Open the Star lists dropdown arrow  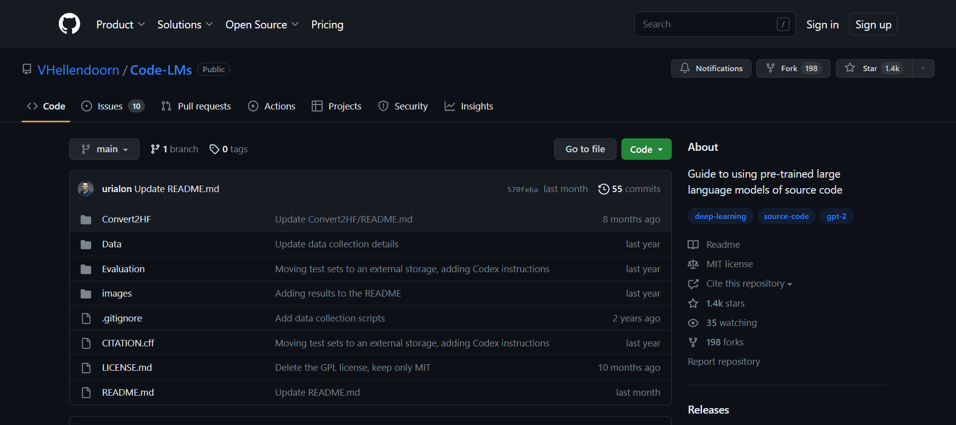[923, 69]
